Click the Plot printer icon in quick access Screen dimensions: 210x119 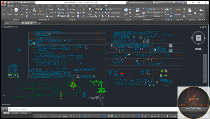(x=22, y=3)
